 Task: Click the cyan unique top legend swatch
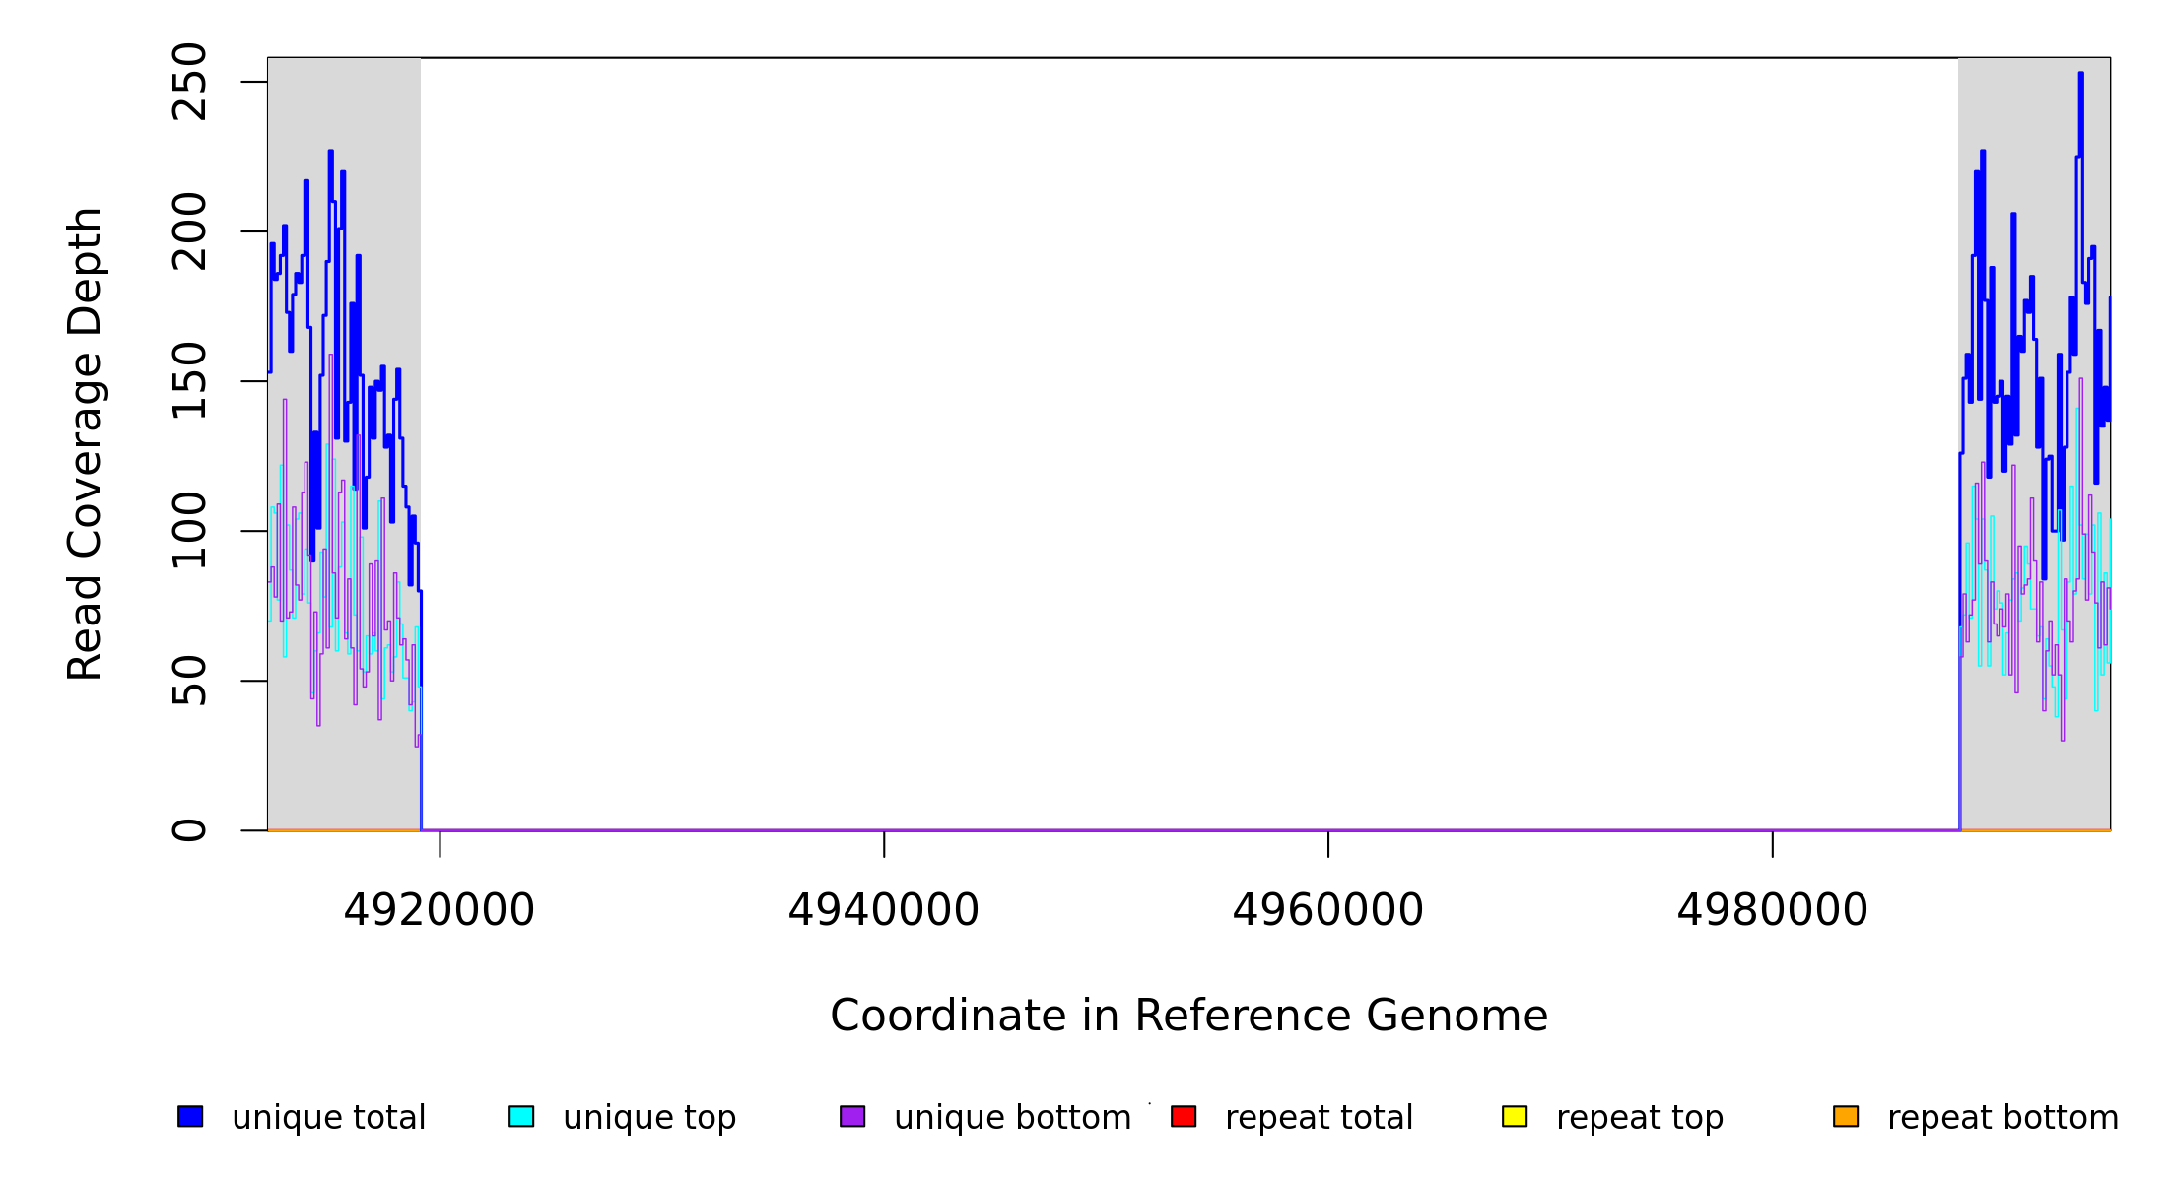pyautogui.click(x=521, y=1116)
